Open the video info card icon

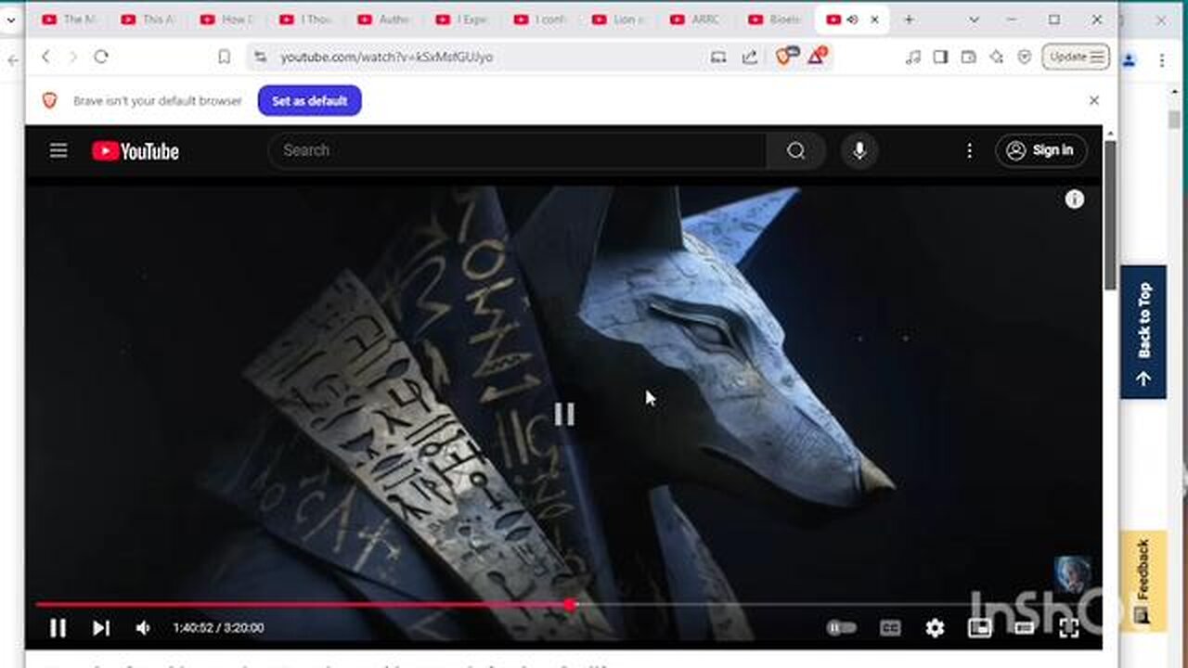point(1074,199)
